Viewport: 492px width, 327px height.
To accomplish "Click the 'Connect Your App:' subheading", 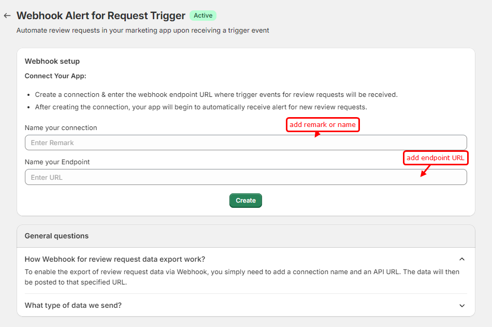I will (x=55, y=76).
